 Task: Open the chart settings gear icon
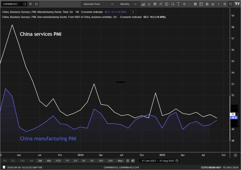[x=225, y=4]
